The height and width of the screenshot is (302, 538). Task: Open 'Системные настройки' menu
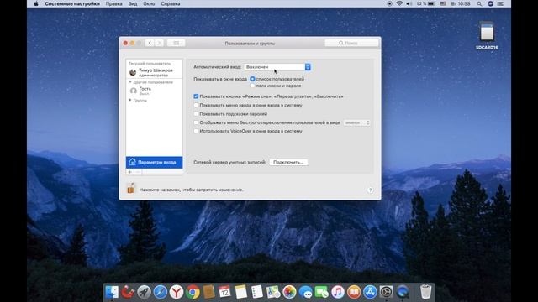click(x=72, y=3)
